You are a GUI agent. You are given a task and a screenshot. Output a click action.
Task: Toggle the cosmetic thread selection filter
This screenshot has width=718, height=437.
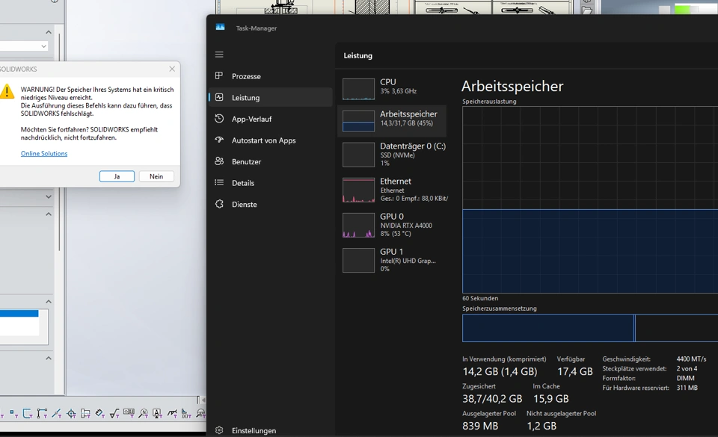click(85, 414)
